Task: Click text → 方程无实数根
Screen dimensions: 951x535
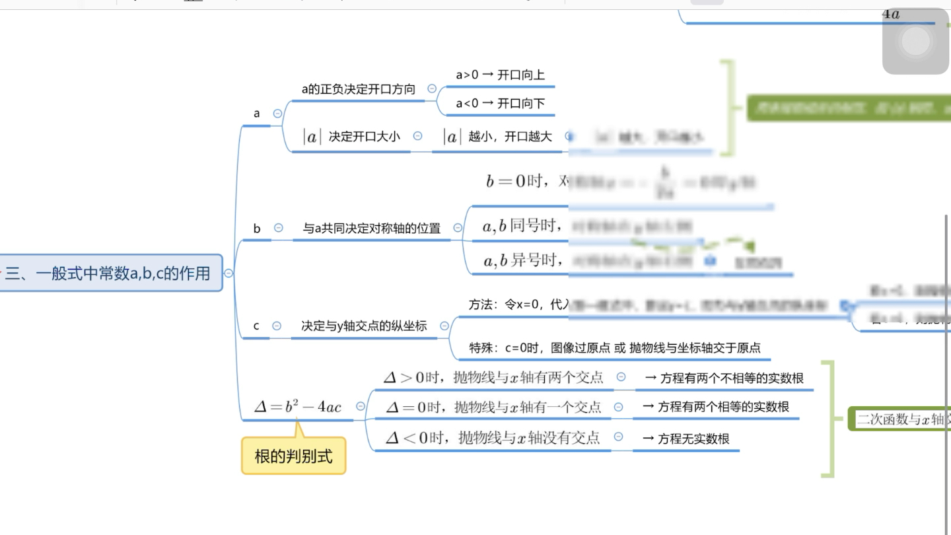Action: [686, 439]
